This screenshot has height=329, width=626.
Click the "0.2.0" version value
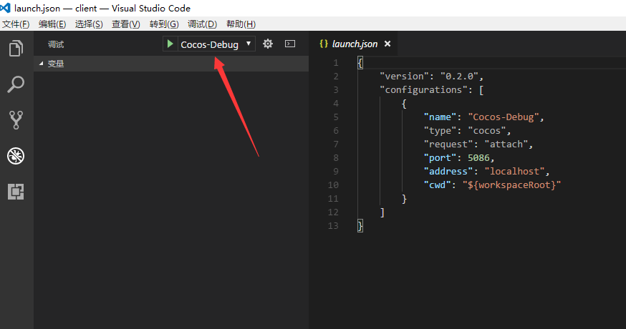(x=460, y=77)
